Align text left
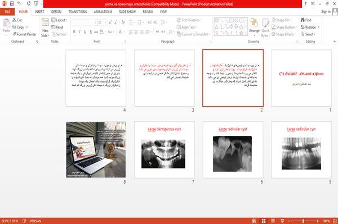338x224 pixels. click(131, 32)
